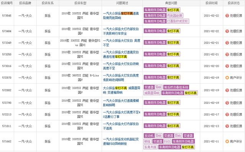This screenshot has width=245, height=152.
Task: Select the 雨刮器故障 problem tag
Action: pos(175,16)
